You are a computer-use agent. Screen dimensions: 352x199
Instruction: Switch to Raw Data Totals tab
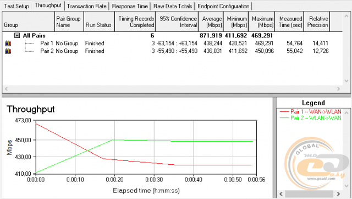click(173, 6)
